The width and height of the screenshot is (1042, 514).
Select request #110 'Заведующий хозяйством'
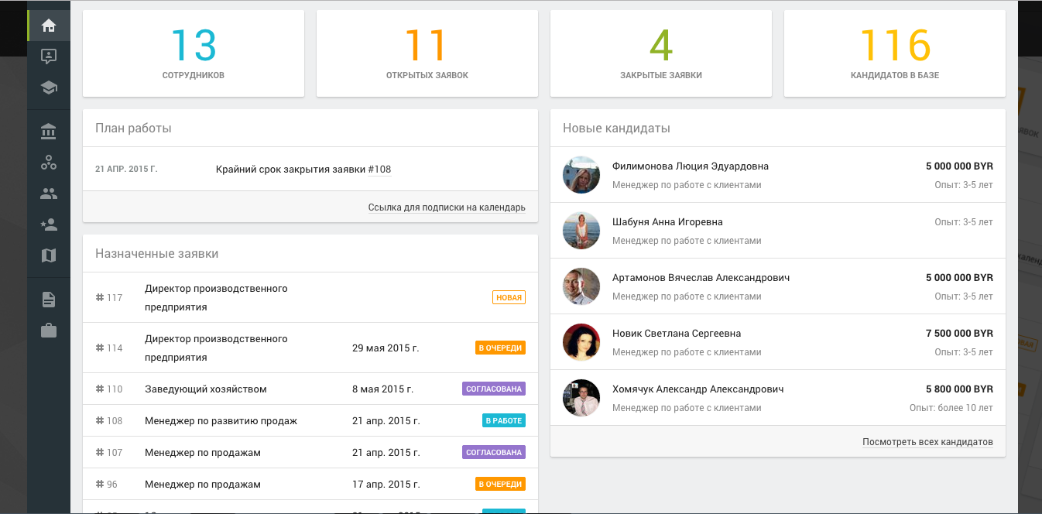pos(205,389)
